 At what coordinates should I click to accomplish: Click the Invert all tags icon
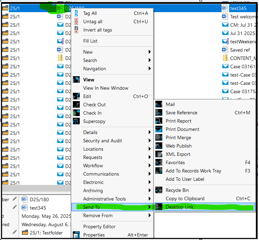click(x=76, y=30)
